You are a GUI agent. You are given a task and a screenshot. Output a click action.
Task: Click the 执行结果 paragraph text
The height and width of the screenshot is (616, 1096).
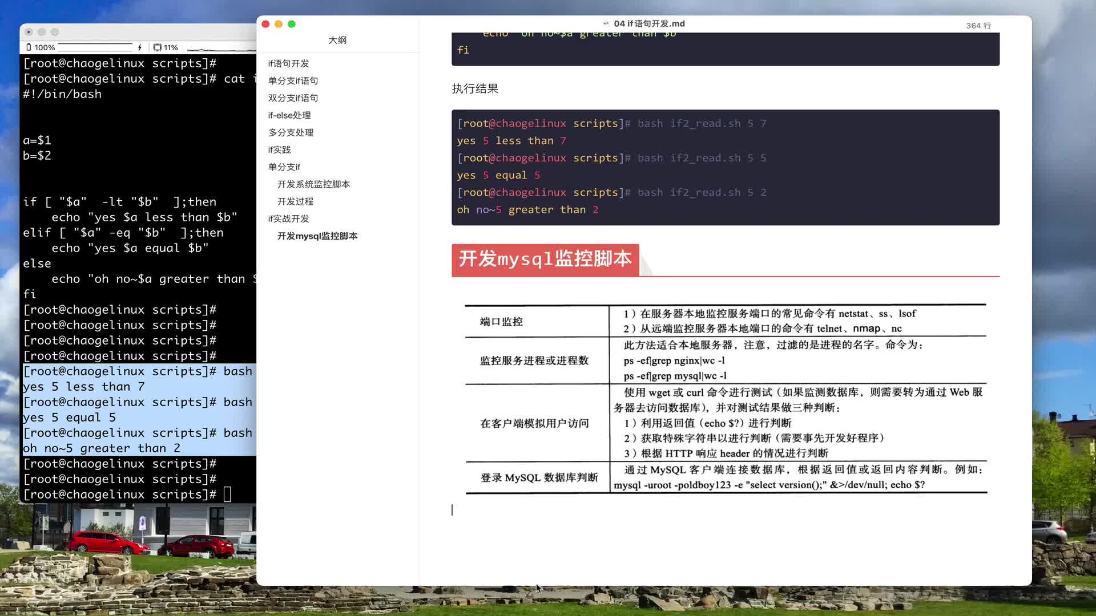coord(475,88)
